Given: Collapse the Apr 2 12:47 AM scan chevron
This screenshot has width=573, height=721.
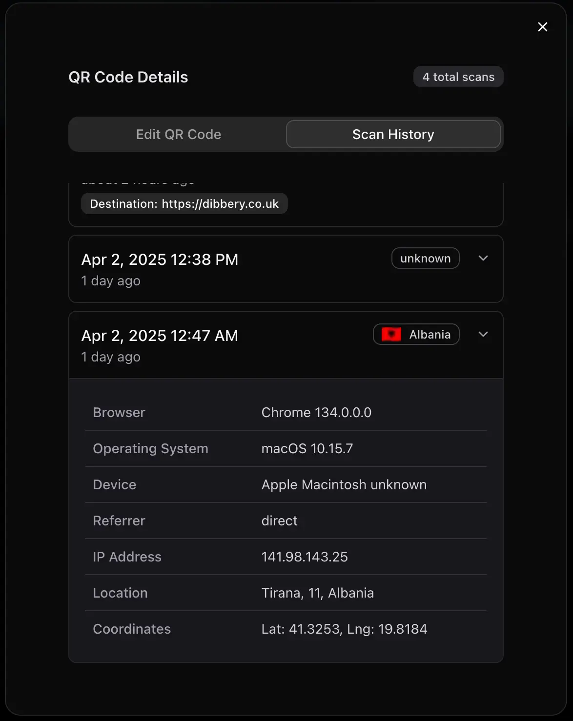Looking at the screenshot, I should [483, 334].
